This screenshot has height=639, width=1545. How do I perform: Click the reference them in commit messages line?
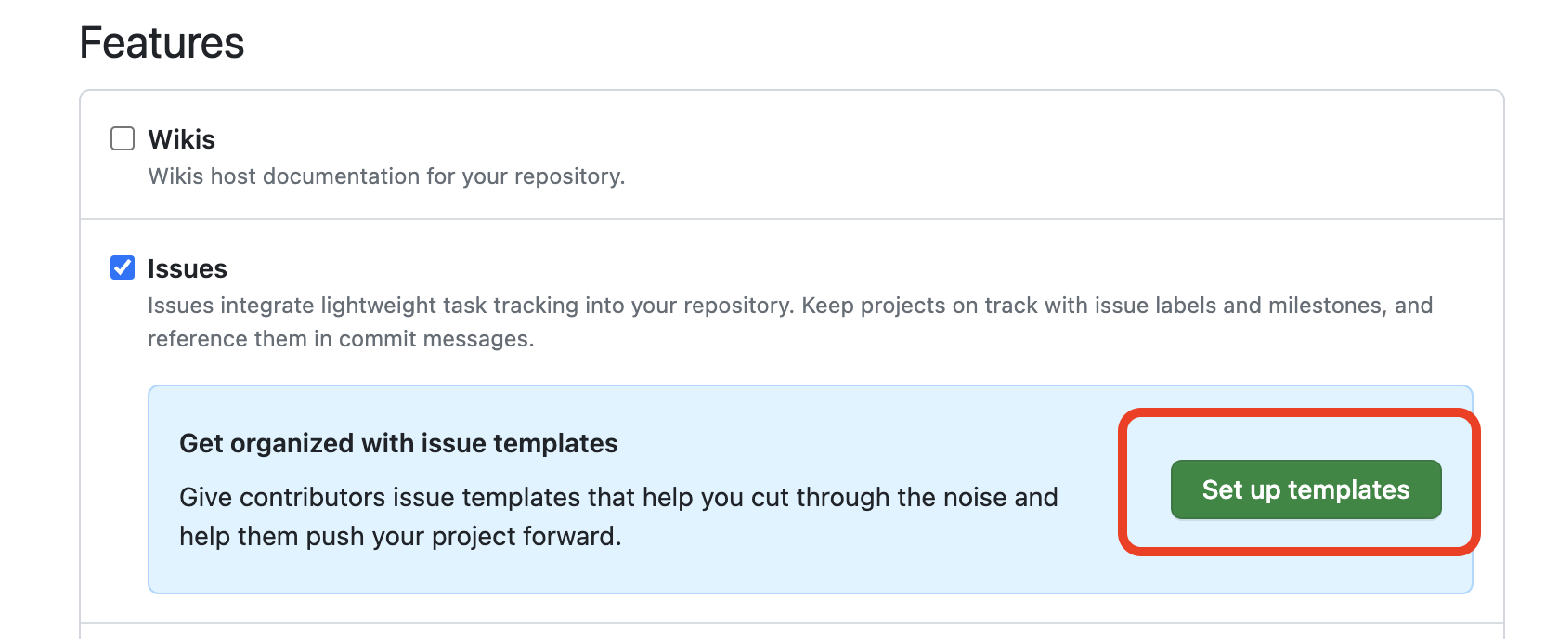pos(341,339)
